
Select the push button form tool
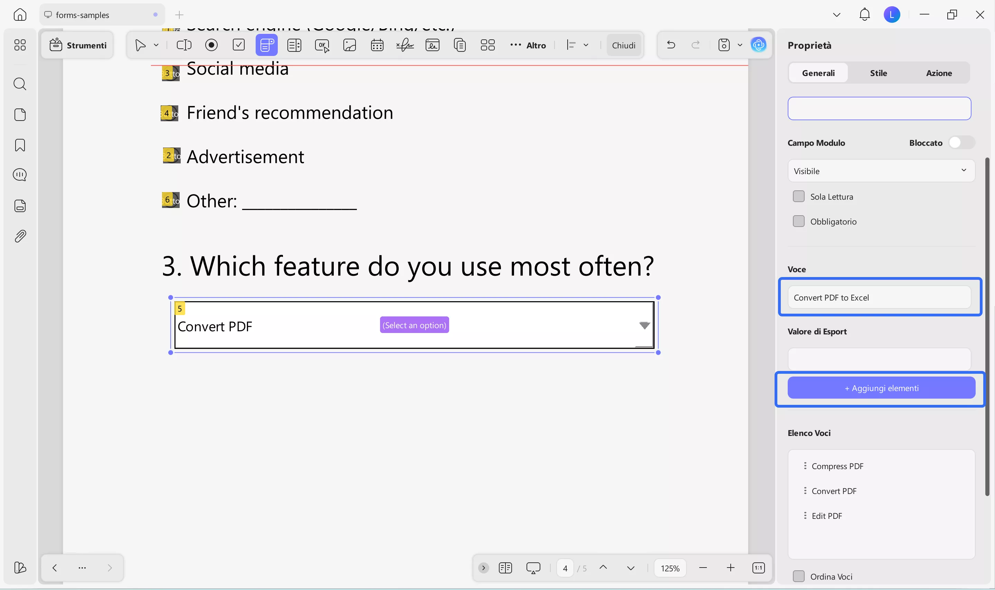point(322,45)
